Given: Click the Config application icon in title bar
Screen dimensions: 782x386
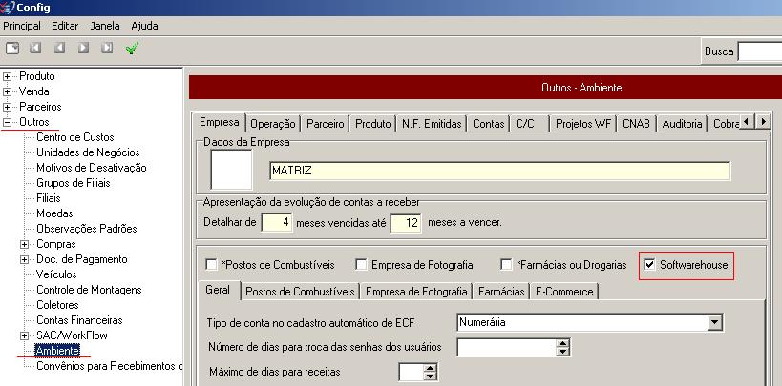Looking at the screenshot, I should click(8, 8).
